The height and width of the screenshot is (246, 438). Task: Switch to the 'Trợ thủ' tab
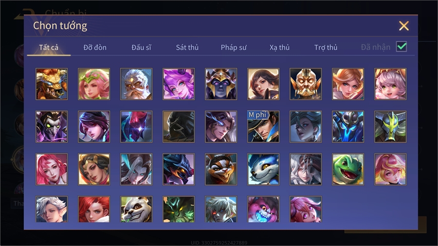pyautogui.click(x=326, y=48)
